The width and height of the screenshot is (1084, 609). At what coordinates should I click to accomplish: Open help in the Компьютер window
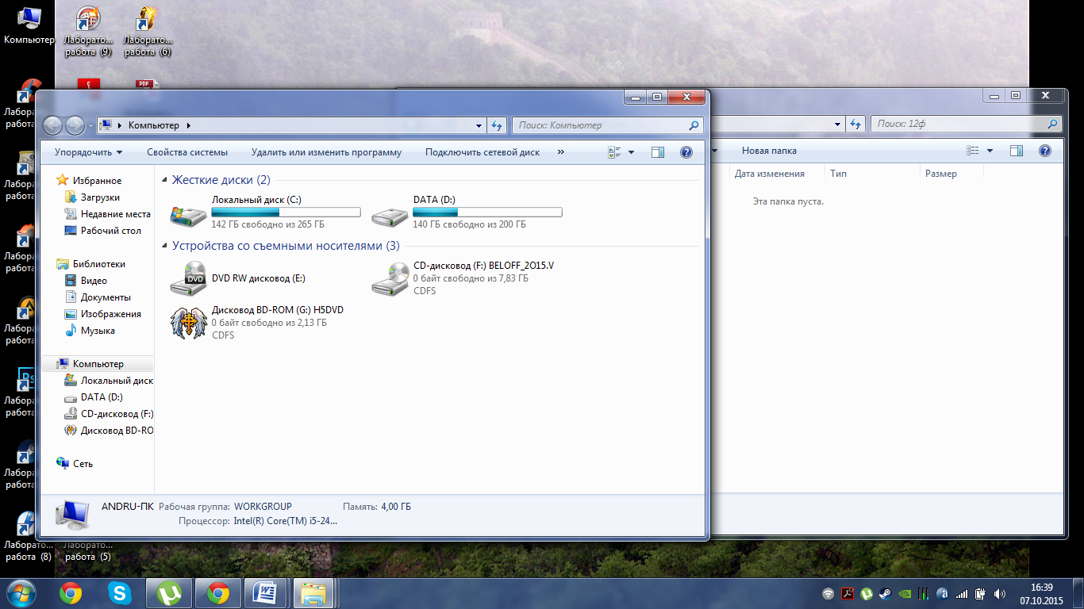click(x=686, y=152)
